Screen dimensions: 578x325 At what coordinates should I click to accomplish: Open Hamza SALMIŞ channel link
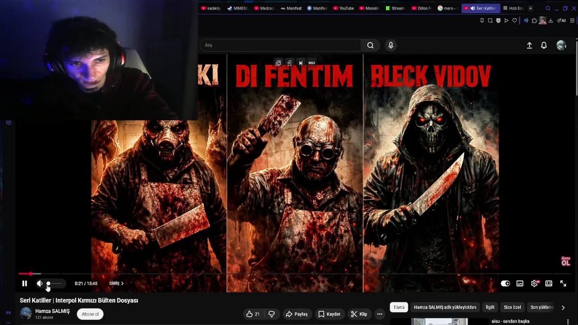coord(52,311)
